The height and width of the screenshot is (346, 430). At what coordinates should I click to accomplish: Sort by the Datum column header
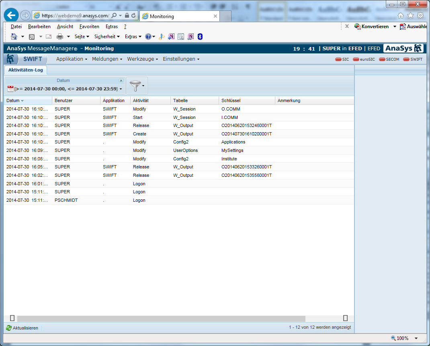pos(28,100)
